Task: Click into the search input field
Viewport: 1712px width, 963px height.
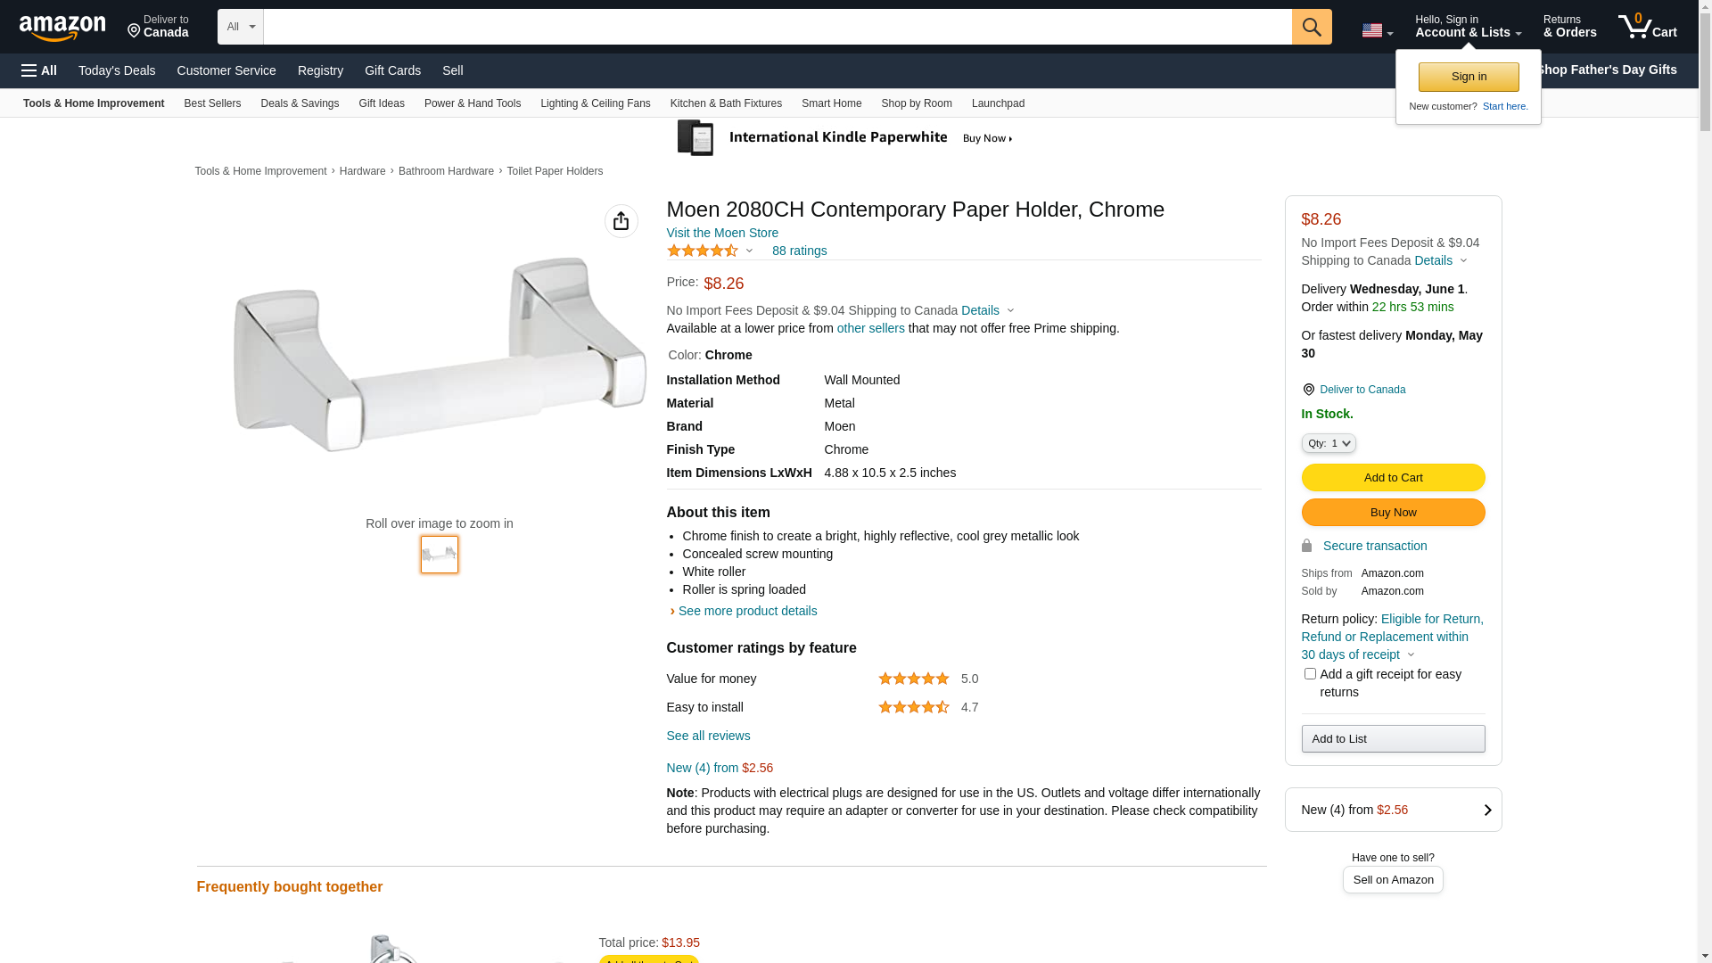Action: click(777, 27)
